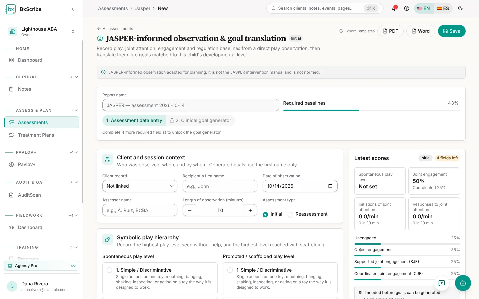Switch language to EN
The width and height of the screenshot is (479, 299).
click(424, 8)
